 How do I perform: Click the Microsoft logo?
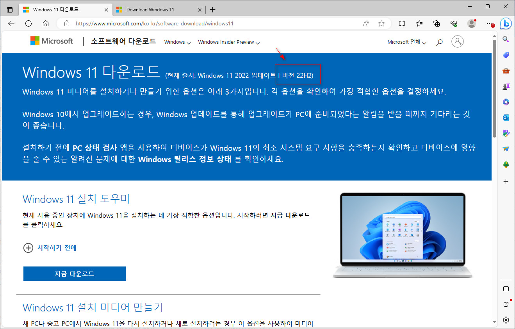click(x=52, y=41)
